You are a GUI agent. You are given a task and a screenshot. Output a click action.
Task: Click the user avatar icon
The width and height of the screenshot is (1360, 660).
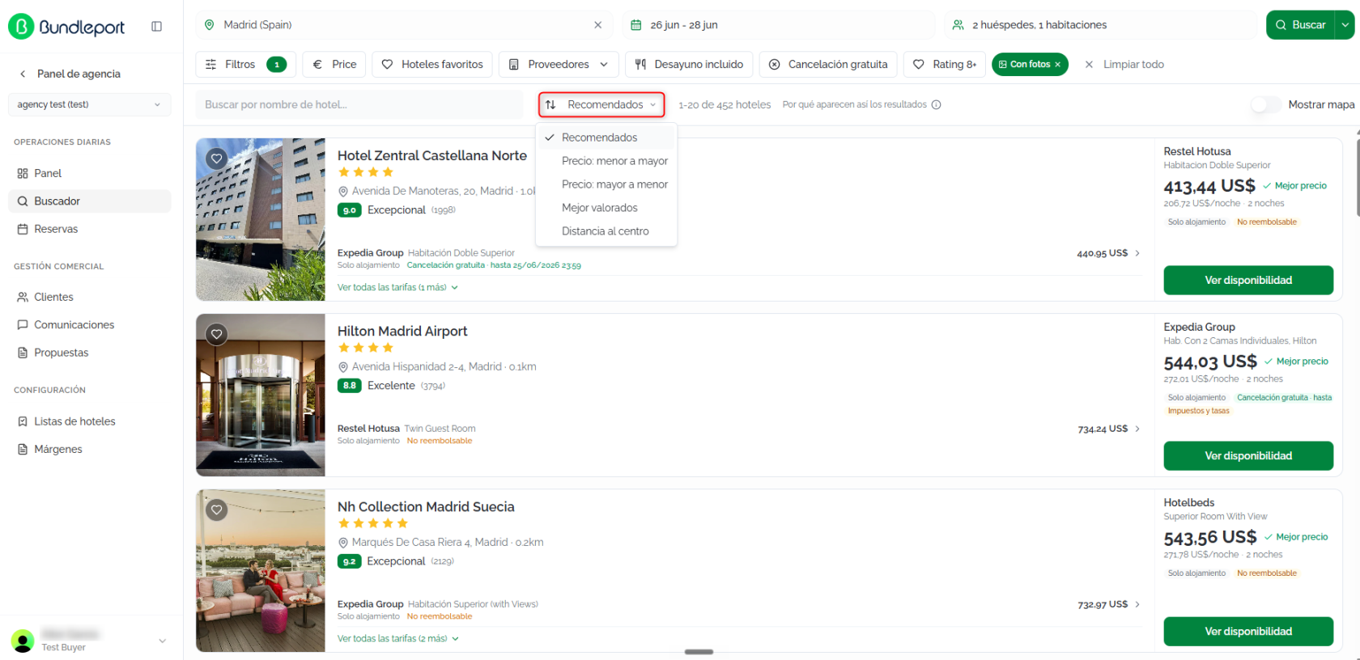23,641
